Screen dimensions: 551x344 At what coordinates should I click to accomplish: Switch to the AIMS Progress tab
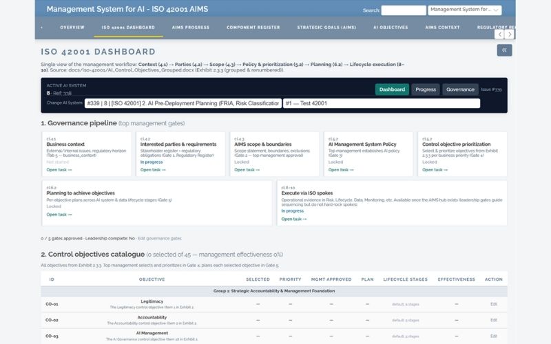point(191,28)
